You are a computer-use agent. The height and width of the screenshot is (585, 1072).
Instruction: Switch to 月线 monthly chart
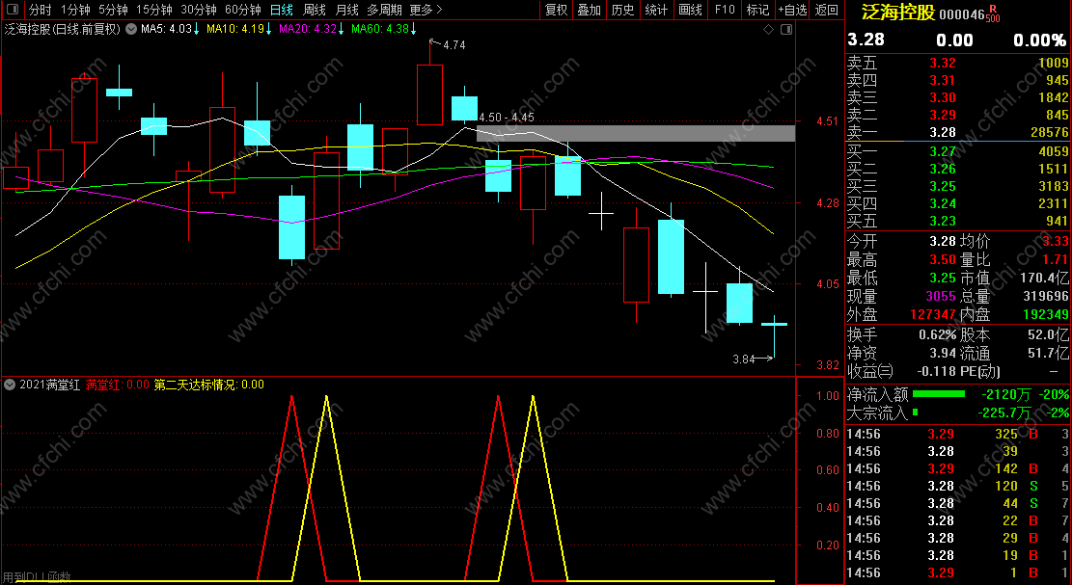(346, 10)
